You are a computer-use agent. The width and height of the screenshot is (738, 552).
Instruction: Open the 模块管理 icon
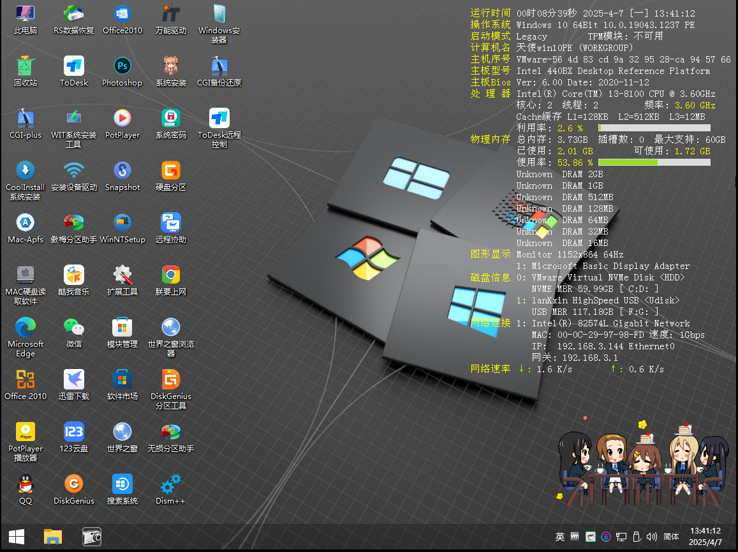pos(122,333)
